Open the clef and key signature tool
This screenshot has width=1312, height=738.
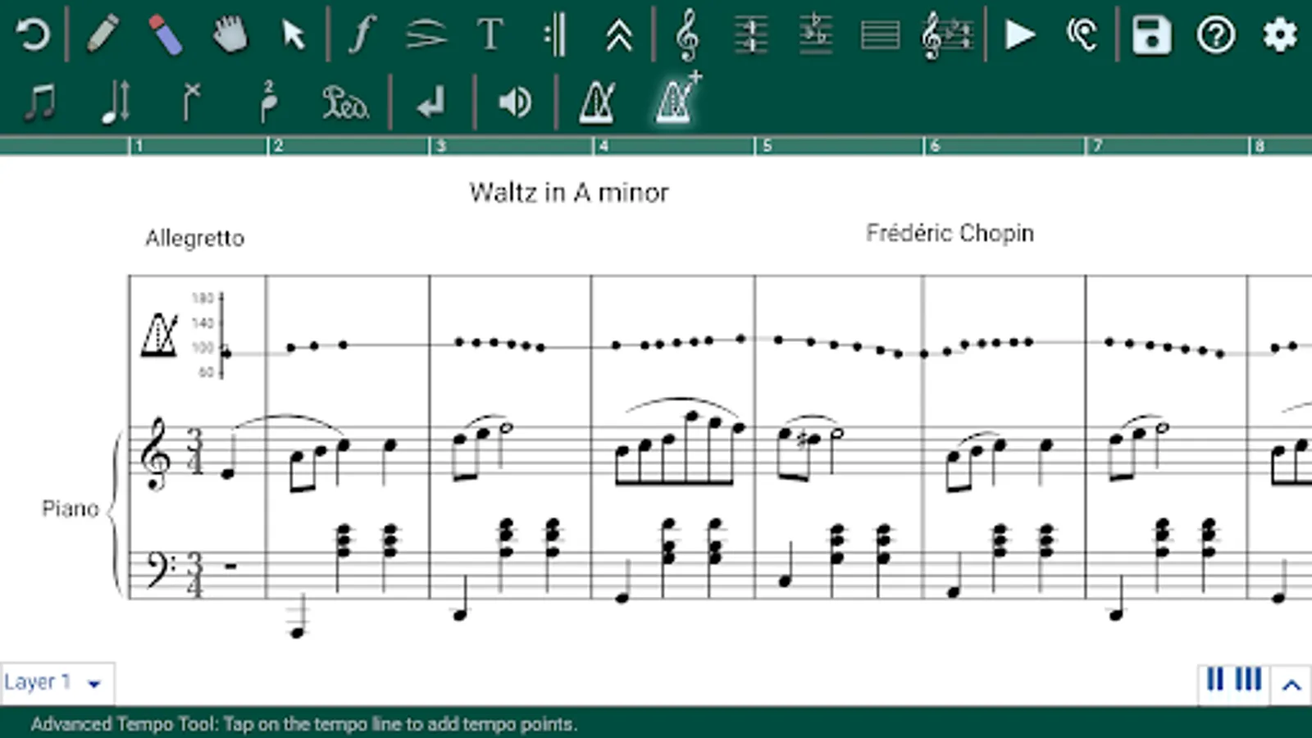(947, 34)
